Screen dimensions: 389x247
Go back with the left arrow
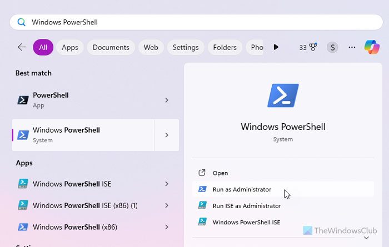click(x=22, y=47)
